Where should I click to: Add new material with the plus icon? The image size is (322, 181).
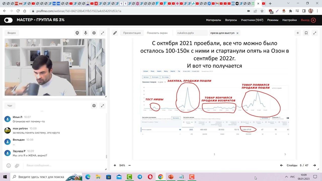pyautogui.click(x=298, y=33)
